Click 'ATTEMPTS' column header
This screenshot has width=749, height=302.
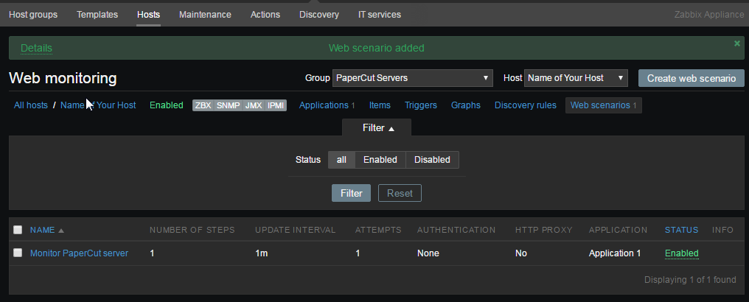(x=378, y=230)
